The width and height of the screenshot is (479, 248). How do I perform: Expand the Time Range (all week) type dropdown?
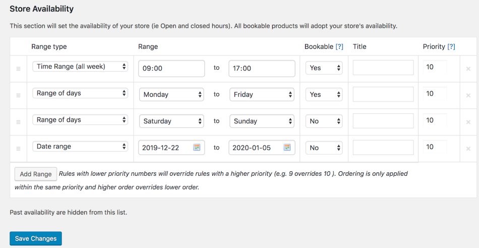[x=80, y=67]
